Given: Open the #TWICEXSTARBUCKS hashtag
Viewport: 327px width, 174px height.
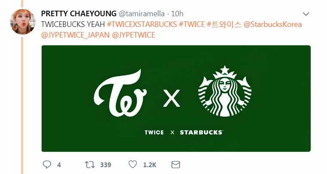Looking at the screenshot, I should pyautogui.click(x=141, y=24).
